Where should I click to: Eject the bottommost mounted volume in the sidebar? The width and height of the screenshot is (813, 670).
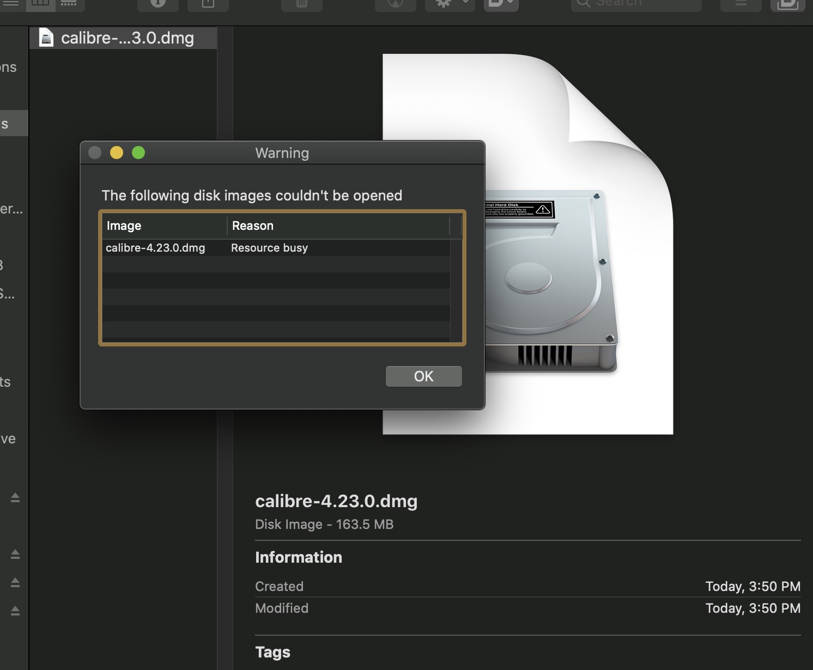click(15, 611)
